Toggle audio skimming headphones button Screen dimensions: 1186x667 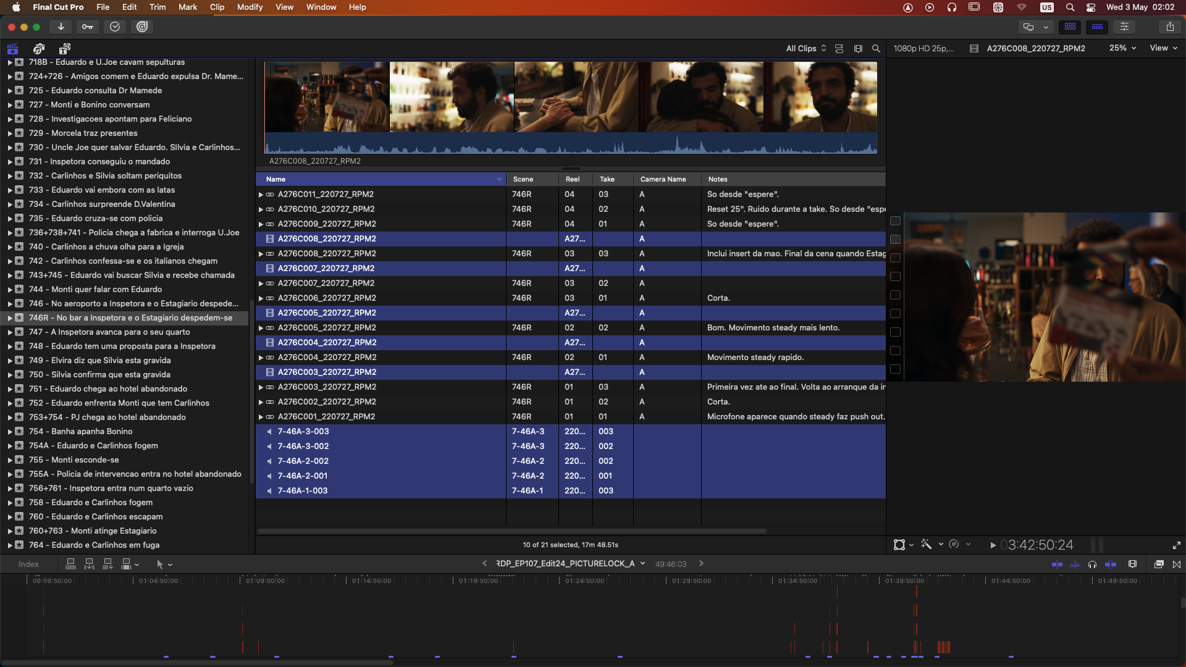(1092, 564)
